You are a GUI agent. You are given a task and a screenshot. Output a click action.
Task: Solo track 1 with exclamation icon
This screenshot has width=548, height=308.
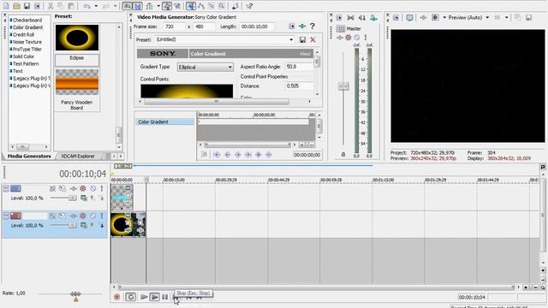point(102,188)
